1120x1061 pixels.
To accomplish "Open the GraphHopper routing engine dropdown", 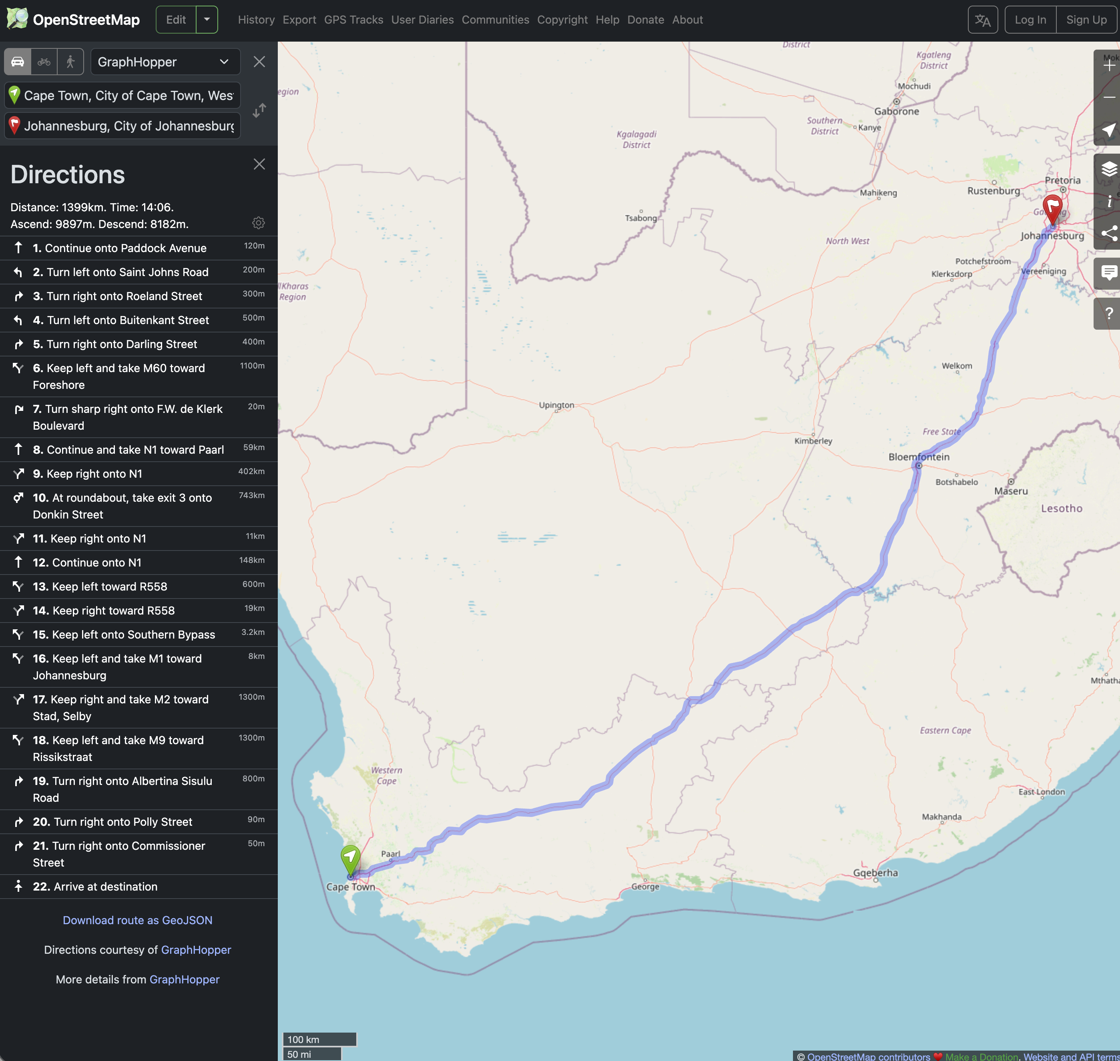I will click(165, 62).
